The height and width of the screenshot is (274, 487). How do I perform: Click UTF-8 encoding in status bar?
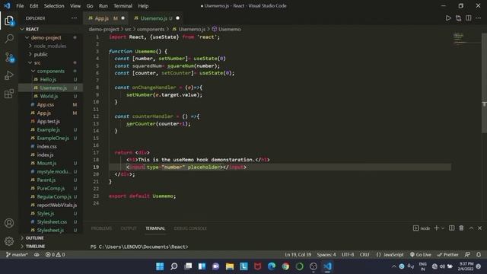(x=348, y=254)
